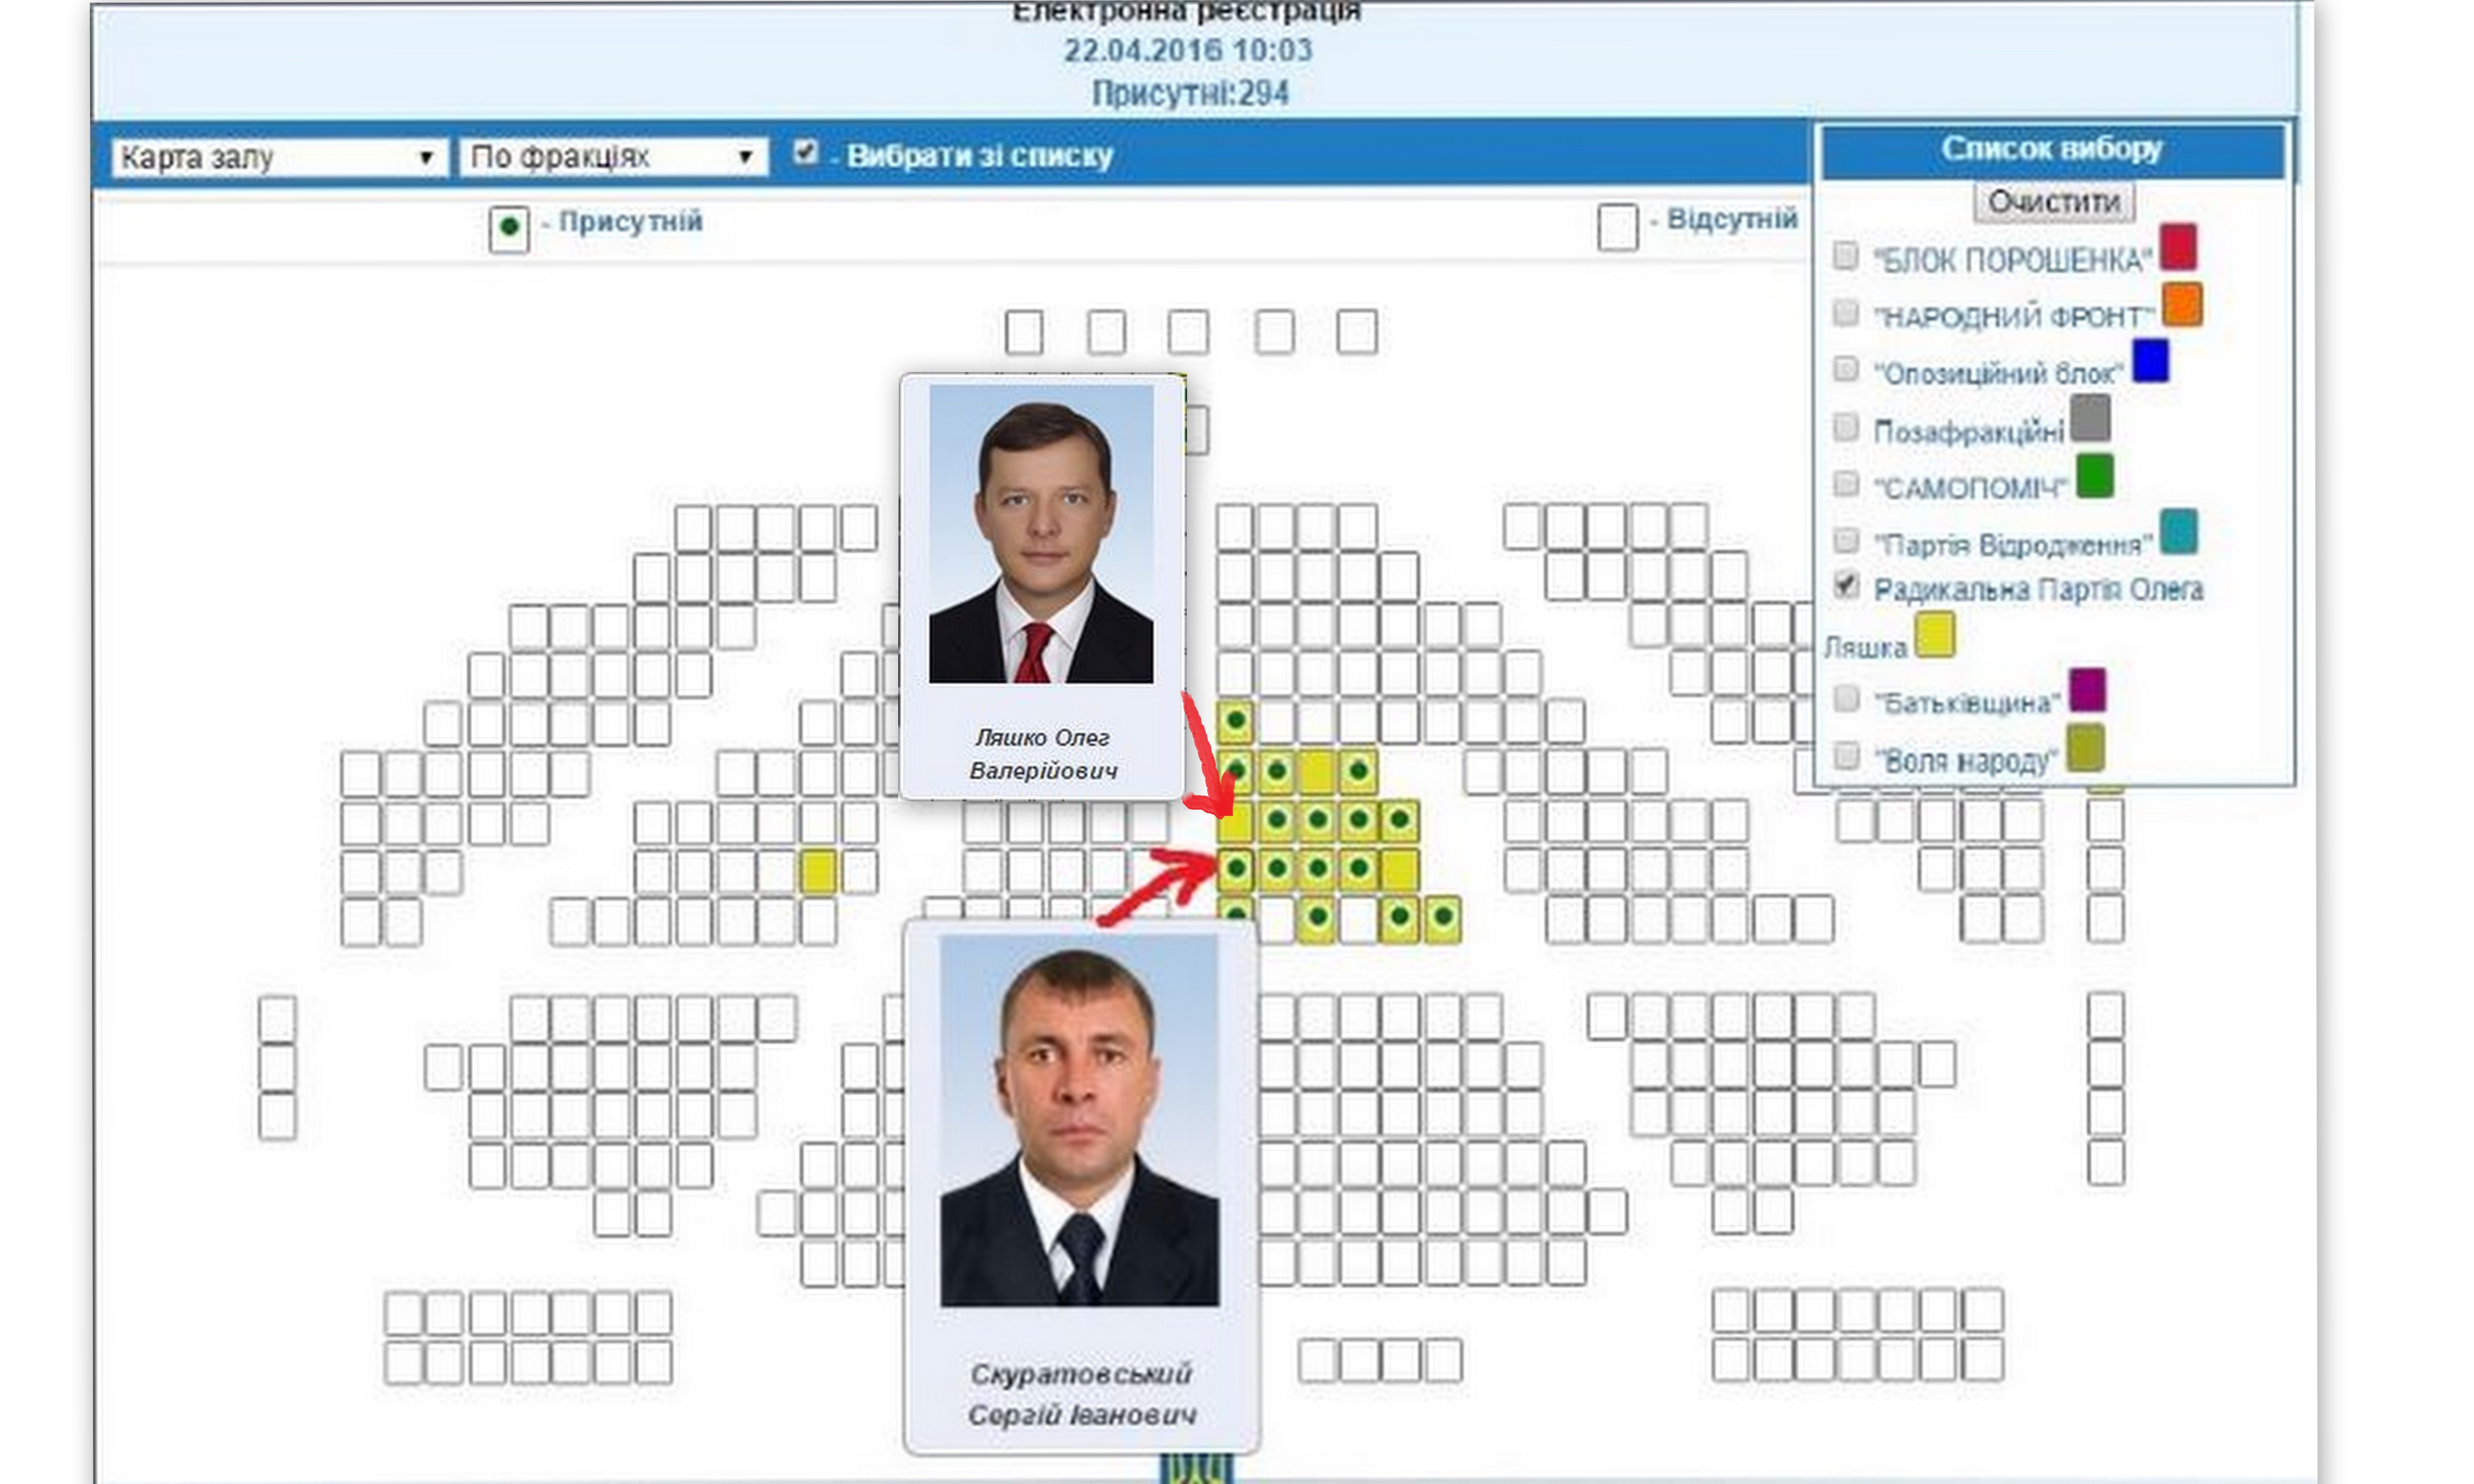Enable the "Батьківщина" checkbox

(x=1846, y=698)
